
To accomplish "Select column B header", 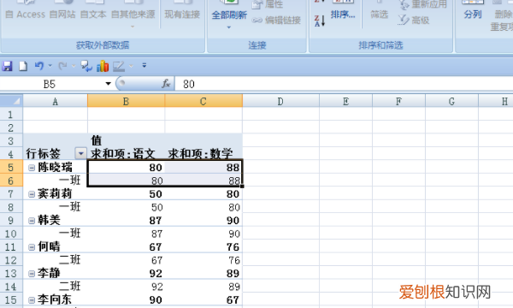I will (x=126, y=101).
